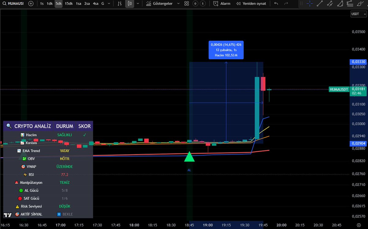
Task: Click the add symbol plus icon
Action: click(x=31, y=4)
